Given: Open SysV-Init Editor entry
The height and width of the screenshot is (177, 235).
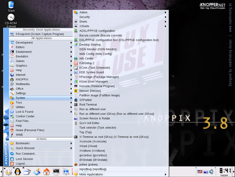Looking at the screenshot, I should point(121,123).
